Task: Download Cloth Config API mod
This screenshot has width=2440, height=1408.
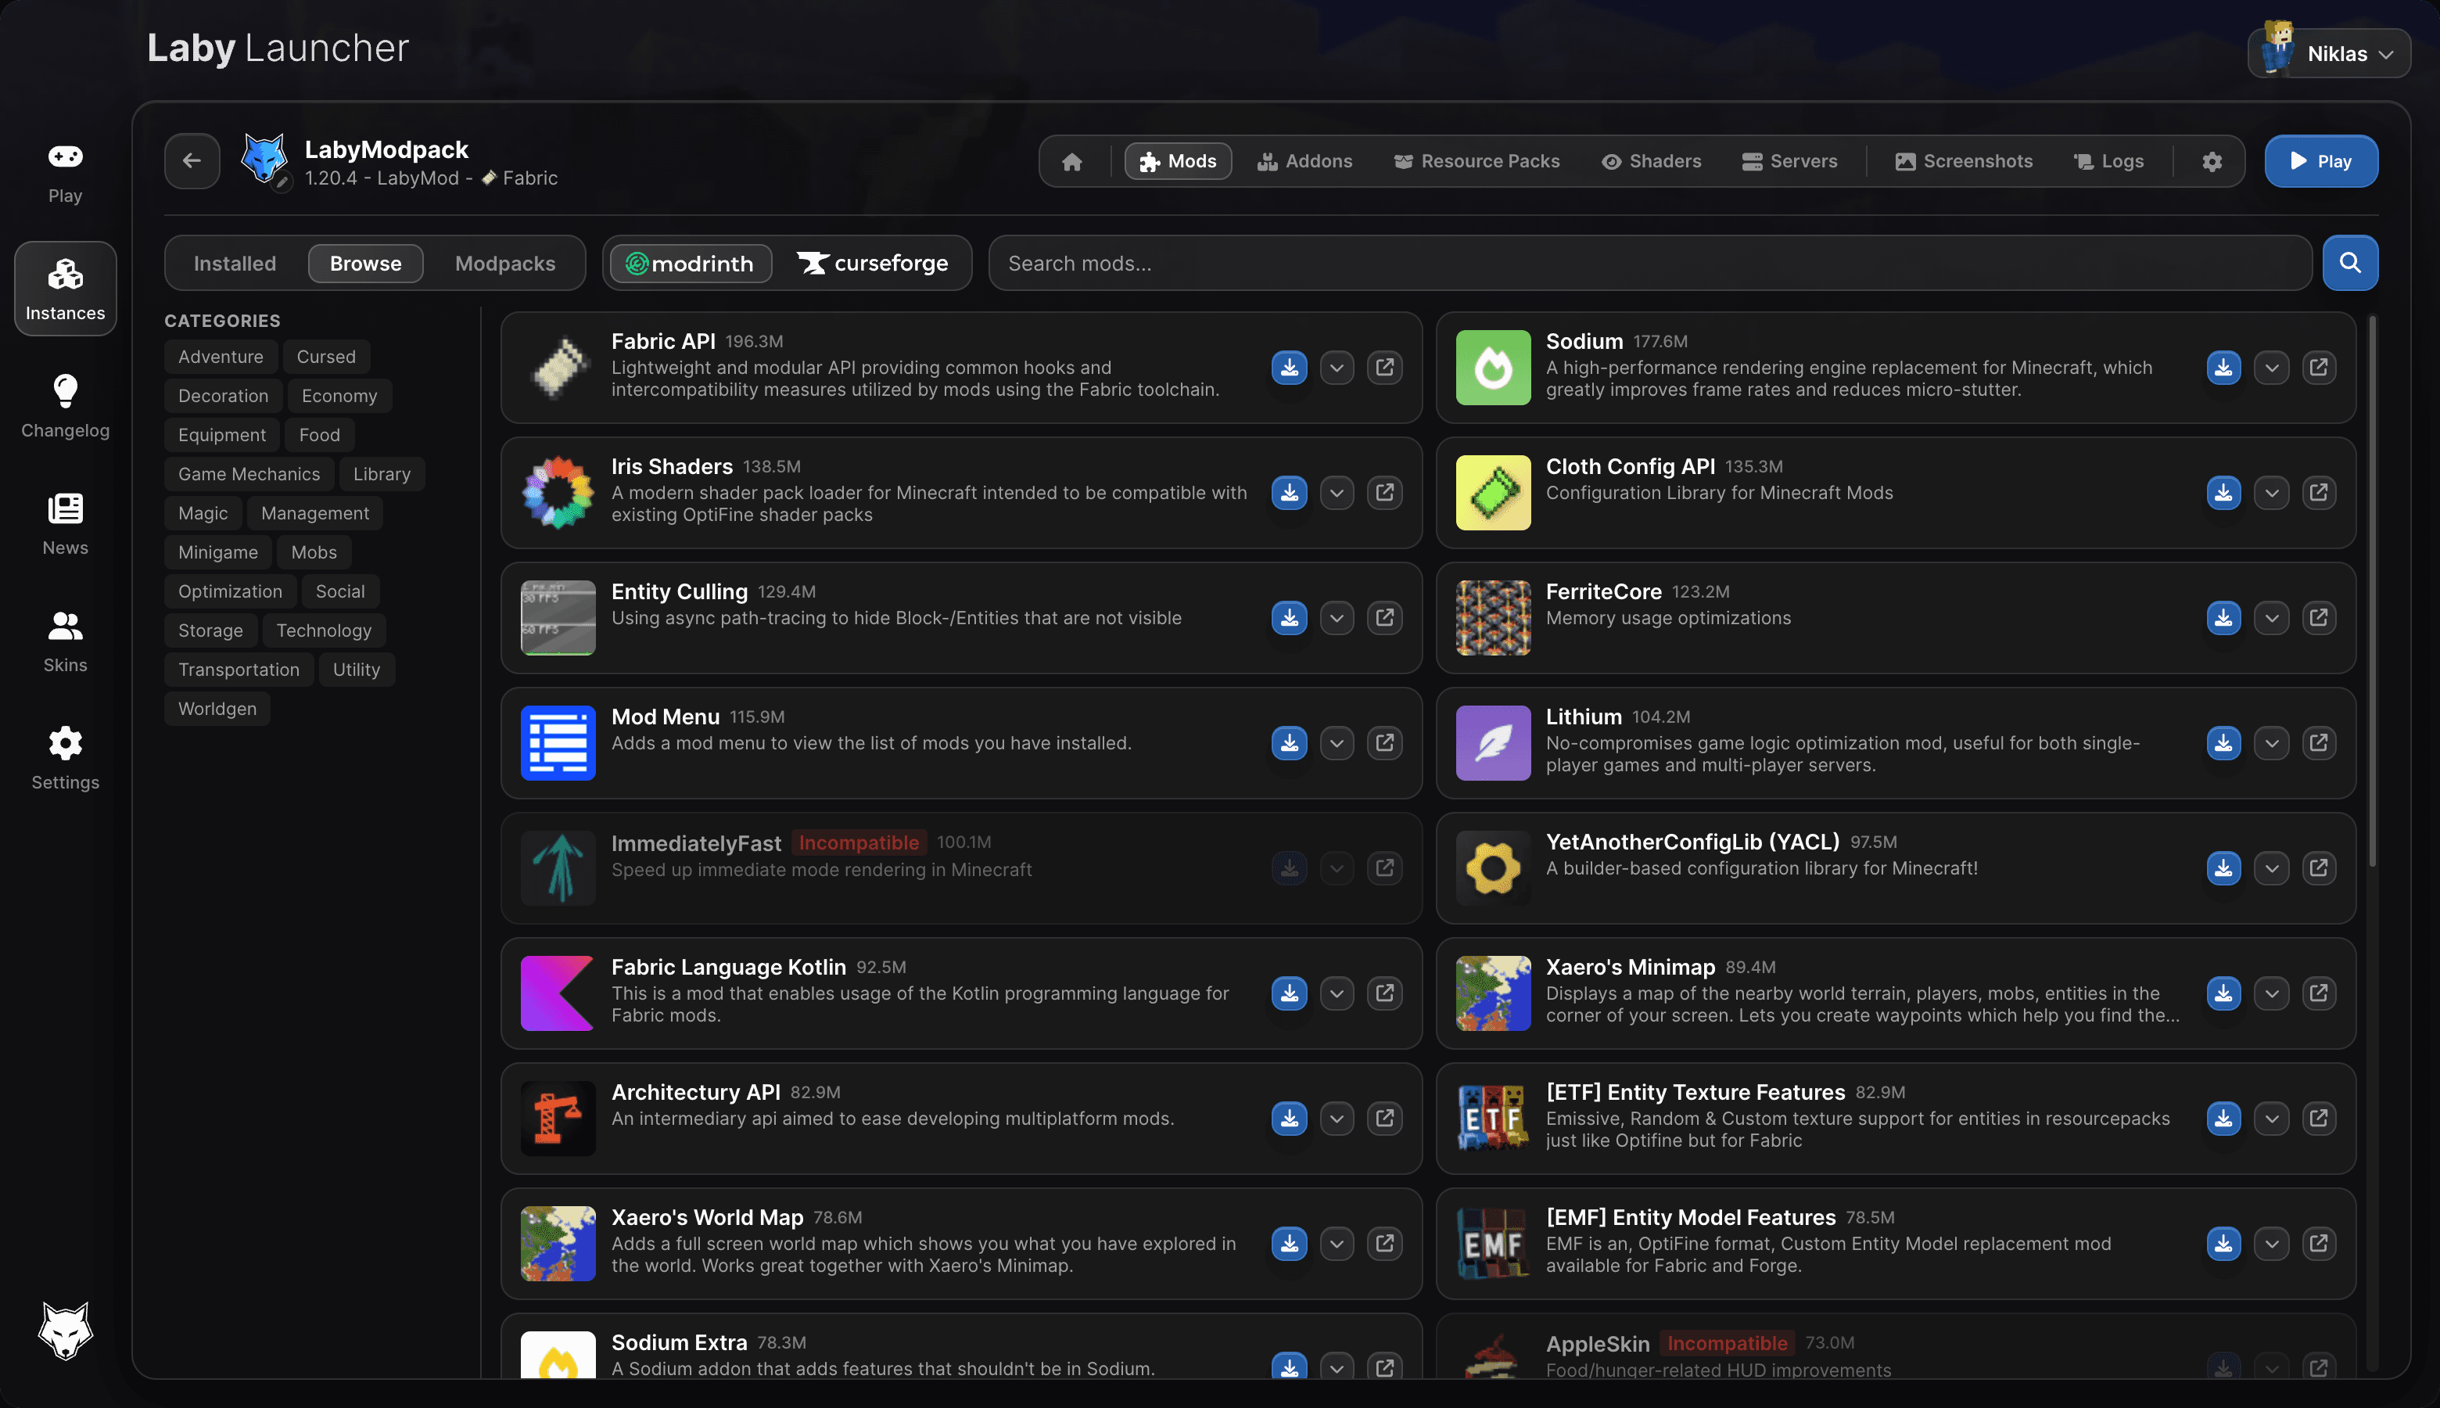Action: click(2223, 492)
